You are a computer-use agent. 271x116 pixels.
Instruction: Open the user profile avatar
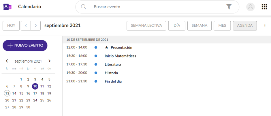point(250,7)
